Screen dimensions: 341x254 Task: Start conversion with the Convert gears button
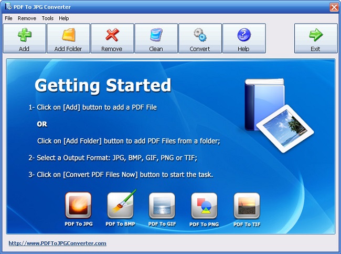(200, 38)
